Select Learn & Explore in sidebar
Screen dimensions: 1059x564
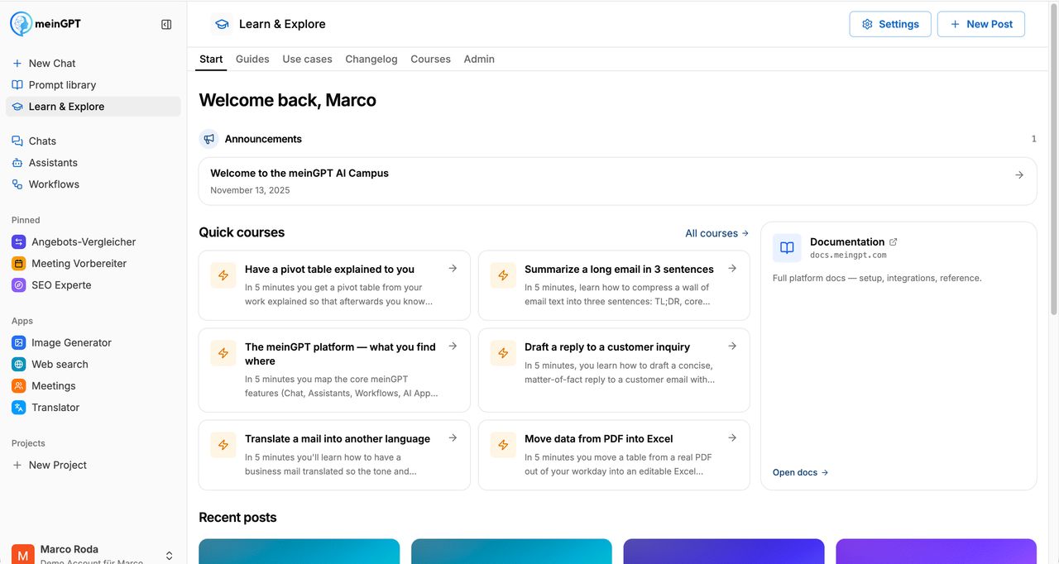[93, 106]
